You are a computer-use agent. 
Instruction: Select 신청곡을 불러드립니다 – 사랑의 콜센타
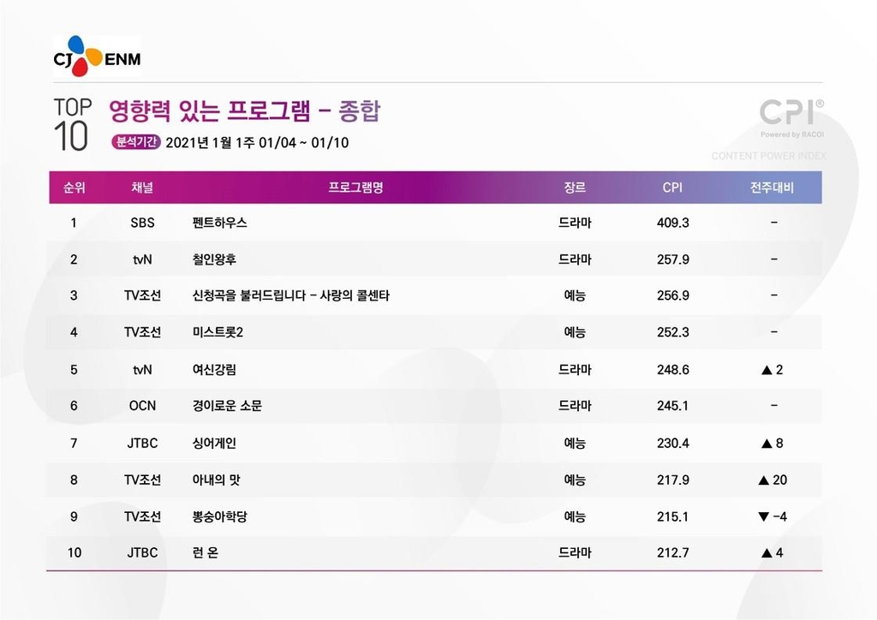point(291,295)
